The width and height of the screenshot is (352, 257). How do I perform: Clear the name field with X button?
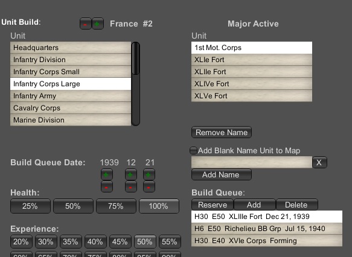319,162
